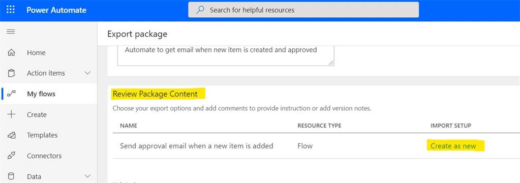The width and height of the screenshot is (520, 183).
Task: Click the Export package page title
Action: tap(137, 34)
